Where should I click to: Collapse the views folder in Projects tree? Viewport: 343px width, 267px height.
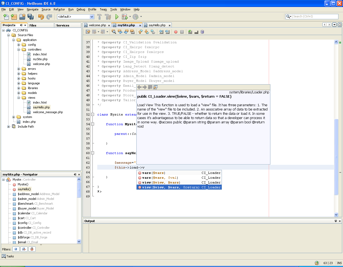tap(18, 98)
